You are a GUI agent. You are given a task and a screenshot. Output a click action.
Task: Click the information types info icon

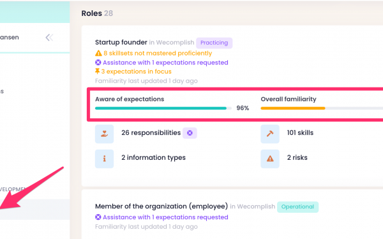click(x=104, y=158)
